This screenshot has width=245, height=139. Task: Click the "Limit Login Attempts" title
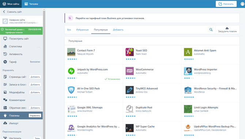(x=206, y=108)
